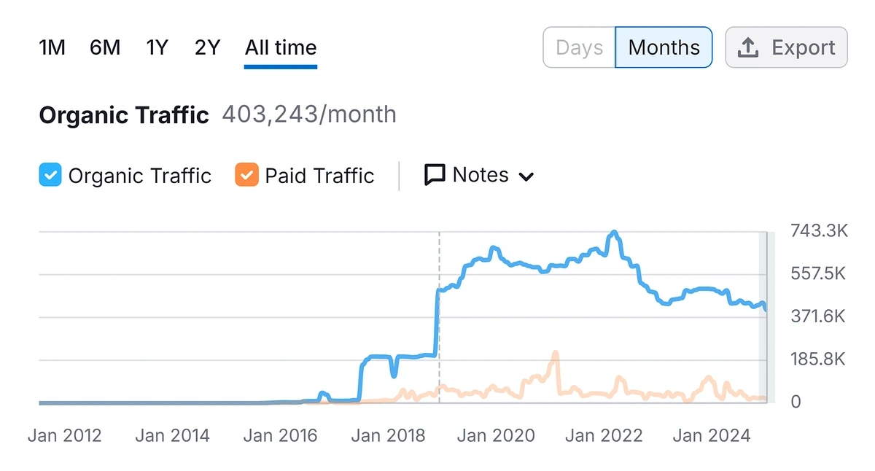Click the Jan 2020 axis label
Screen dimensions: 875x471
pos(496,436)
